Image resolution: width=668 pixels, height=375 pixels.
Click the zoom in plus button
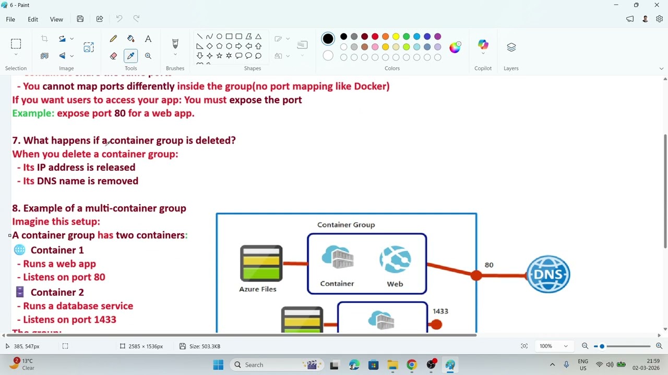coord(659,346)
